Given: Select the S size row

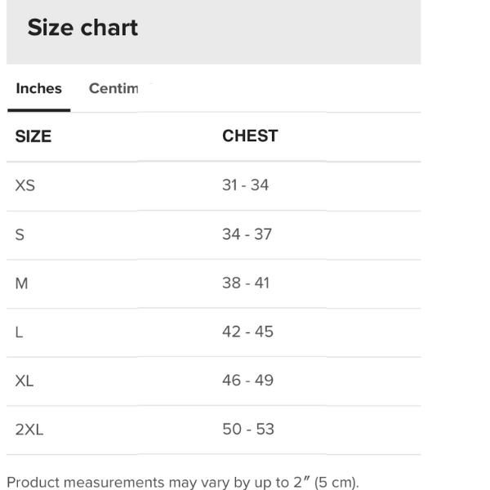Looking at the screenshot, I should (214, 235).
